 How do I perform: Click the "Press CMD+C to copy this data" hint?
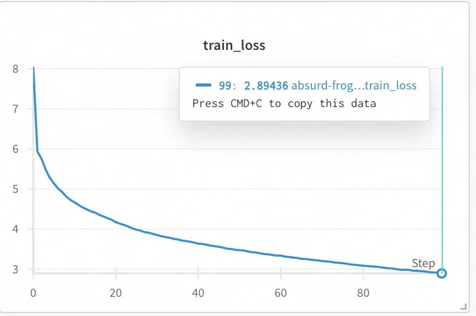point(284,103)
